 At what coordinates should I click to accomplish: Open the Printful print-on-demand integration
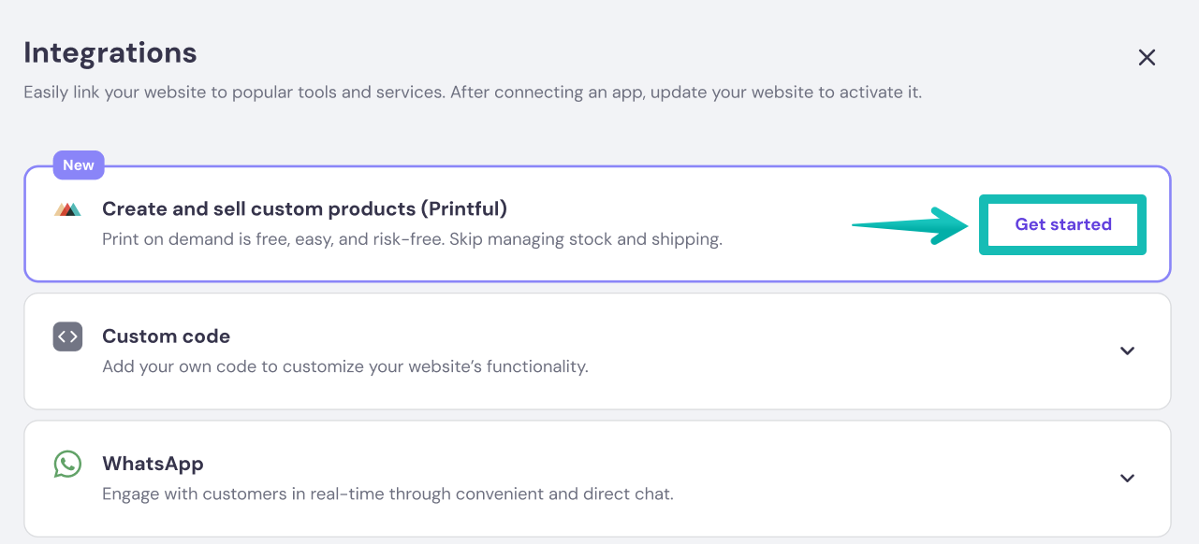coord(1062,224)
